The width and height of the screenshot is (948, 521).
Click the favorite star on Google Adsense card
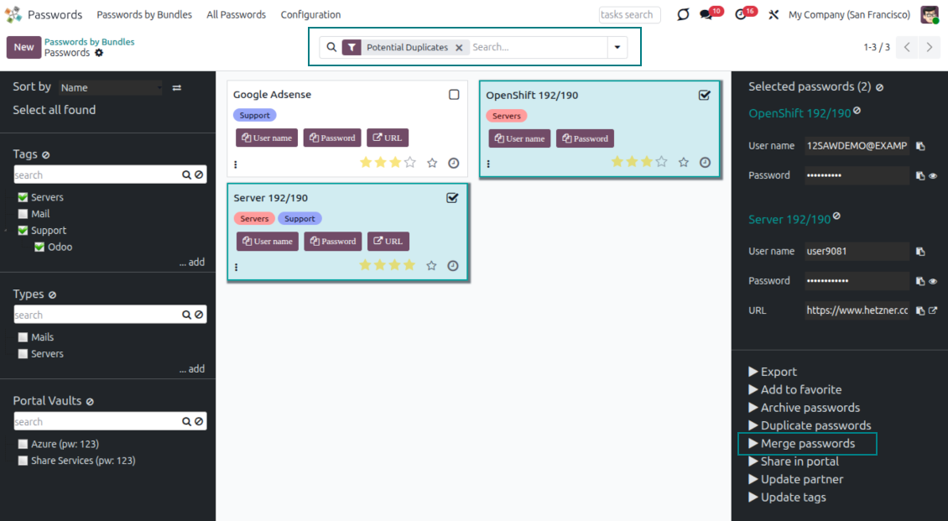(432, 163)
